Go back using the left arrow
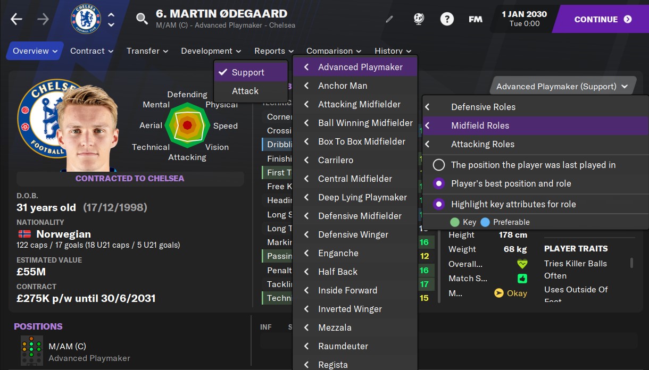This screenshot has height=370, width=649. pyautogui.click(x=16, y=19)
